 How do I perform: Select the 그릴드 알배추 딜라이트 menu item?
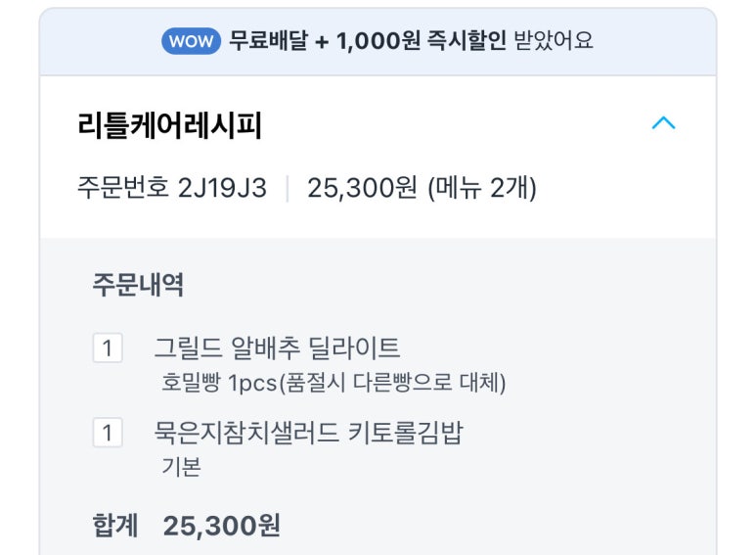point(277,347)
